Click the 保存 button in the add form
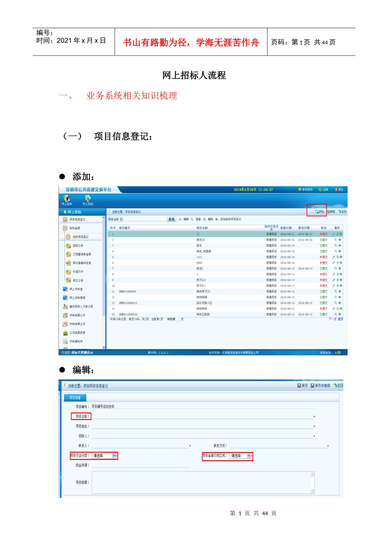The image size is (388, 549). click(303, 386)
